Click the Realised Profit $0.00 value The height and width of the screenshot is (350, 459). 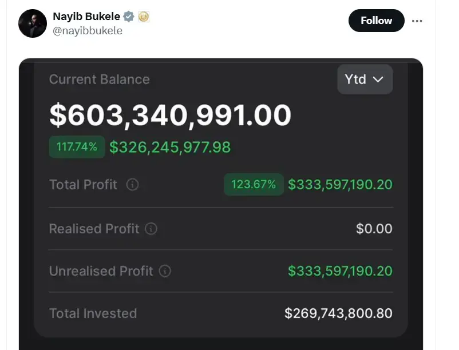coord(374,229)
